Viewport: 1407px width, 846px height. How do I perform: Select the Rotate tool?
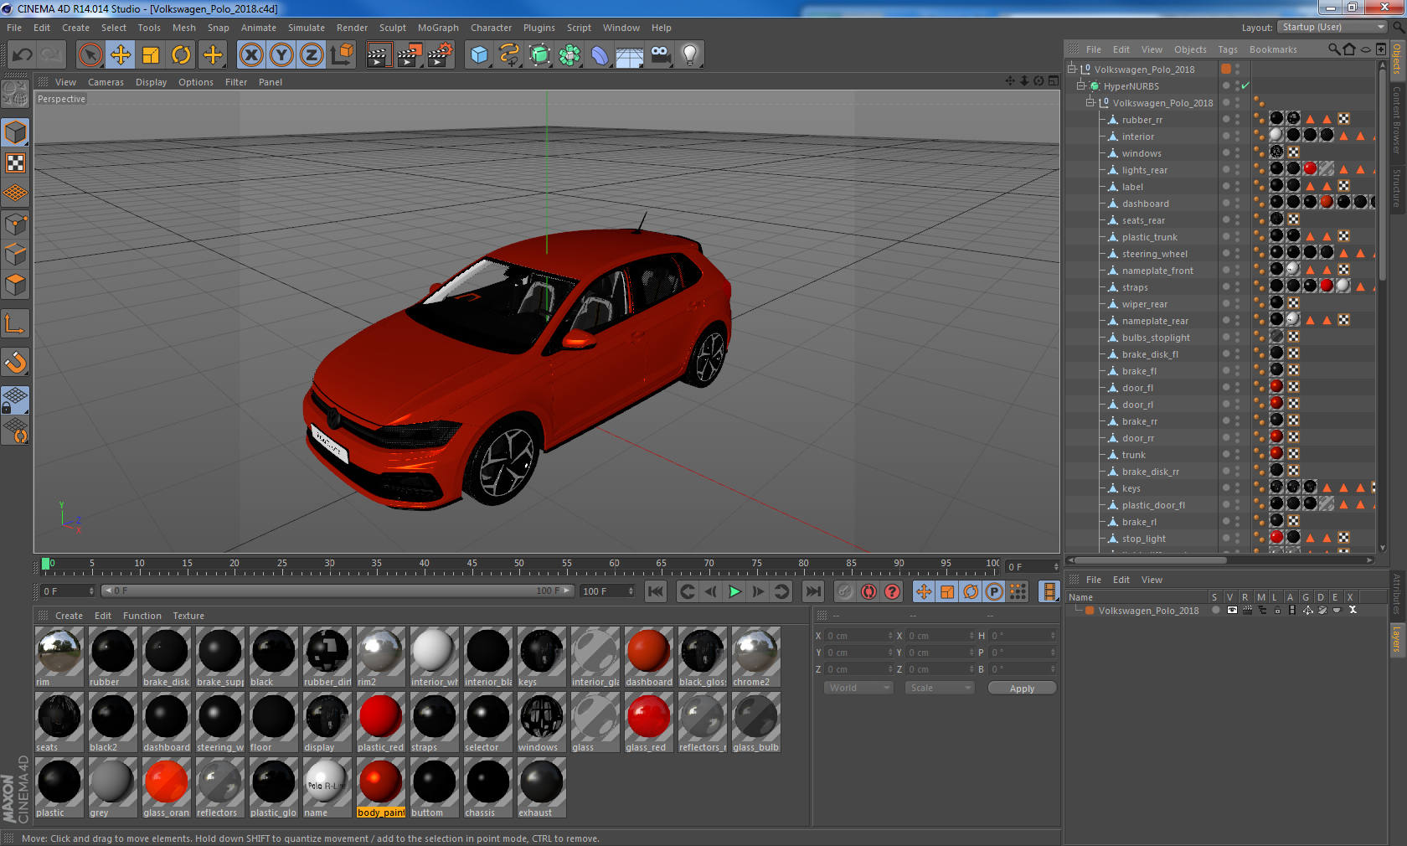point(181,55)
